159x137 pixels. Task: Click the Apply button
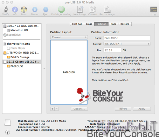pos(142,109)
